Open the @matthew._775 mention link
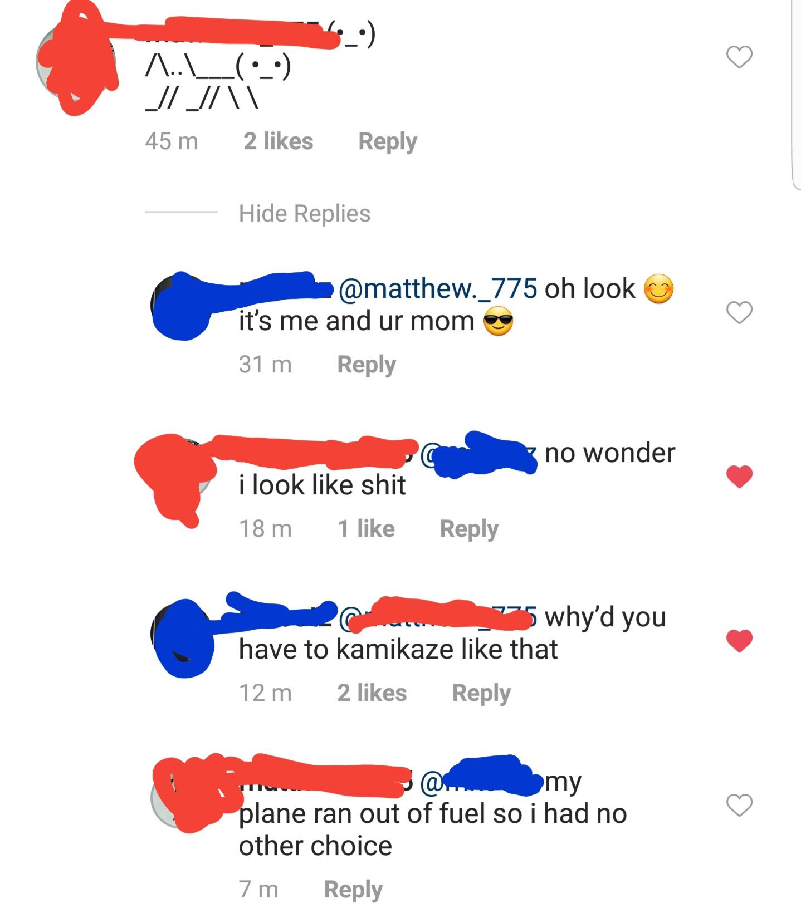The width and height of the screenshot is (801, 908). click(437, 288)
